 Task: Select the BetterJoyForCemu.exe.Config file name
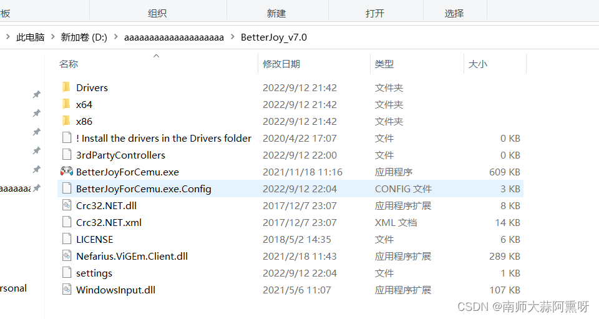[x=144, y=189]
